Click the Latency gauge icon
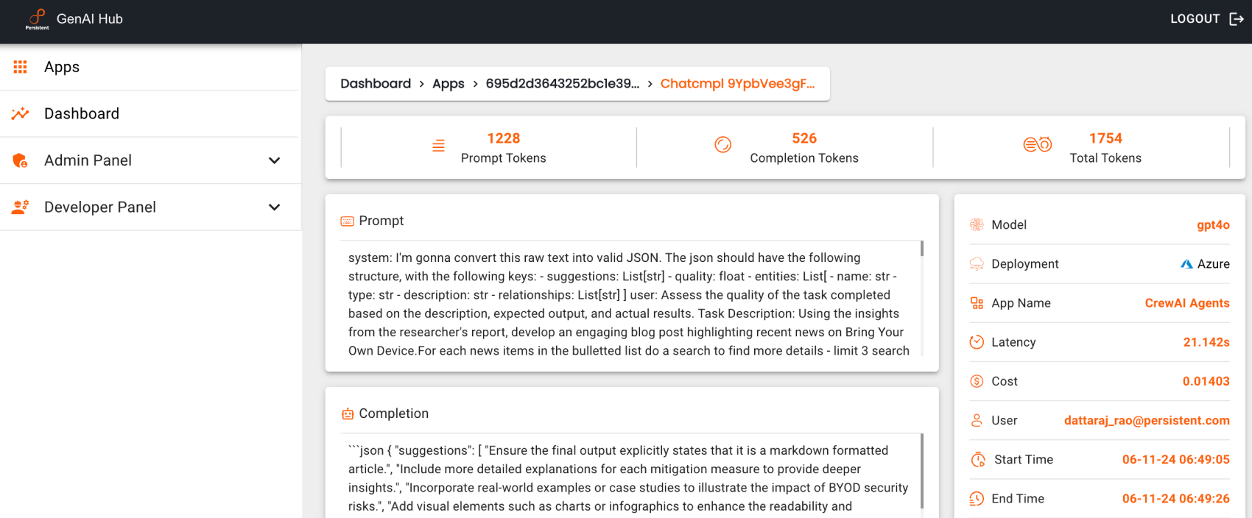 tap(977, 342)
